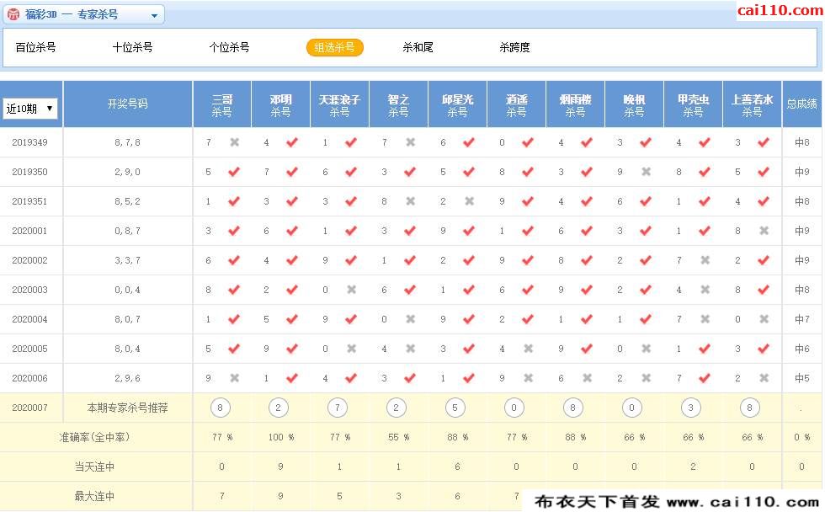Click 逍遥's gray cross in row 2020005

pos(529,349)
